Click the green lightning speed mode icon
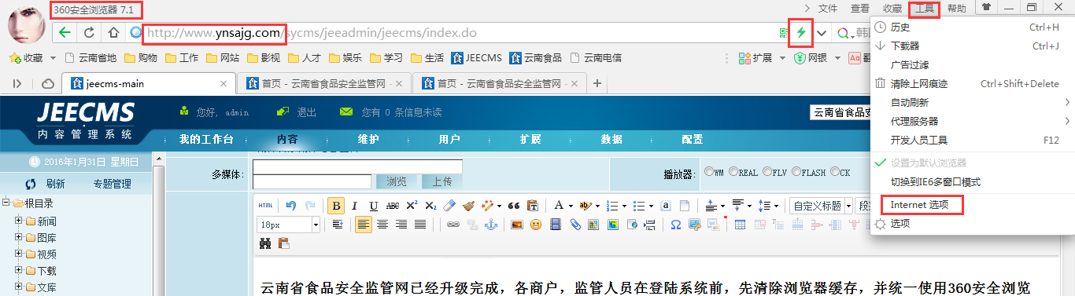Screen dimensions: 1075x296 [801, 33]
